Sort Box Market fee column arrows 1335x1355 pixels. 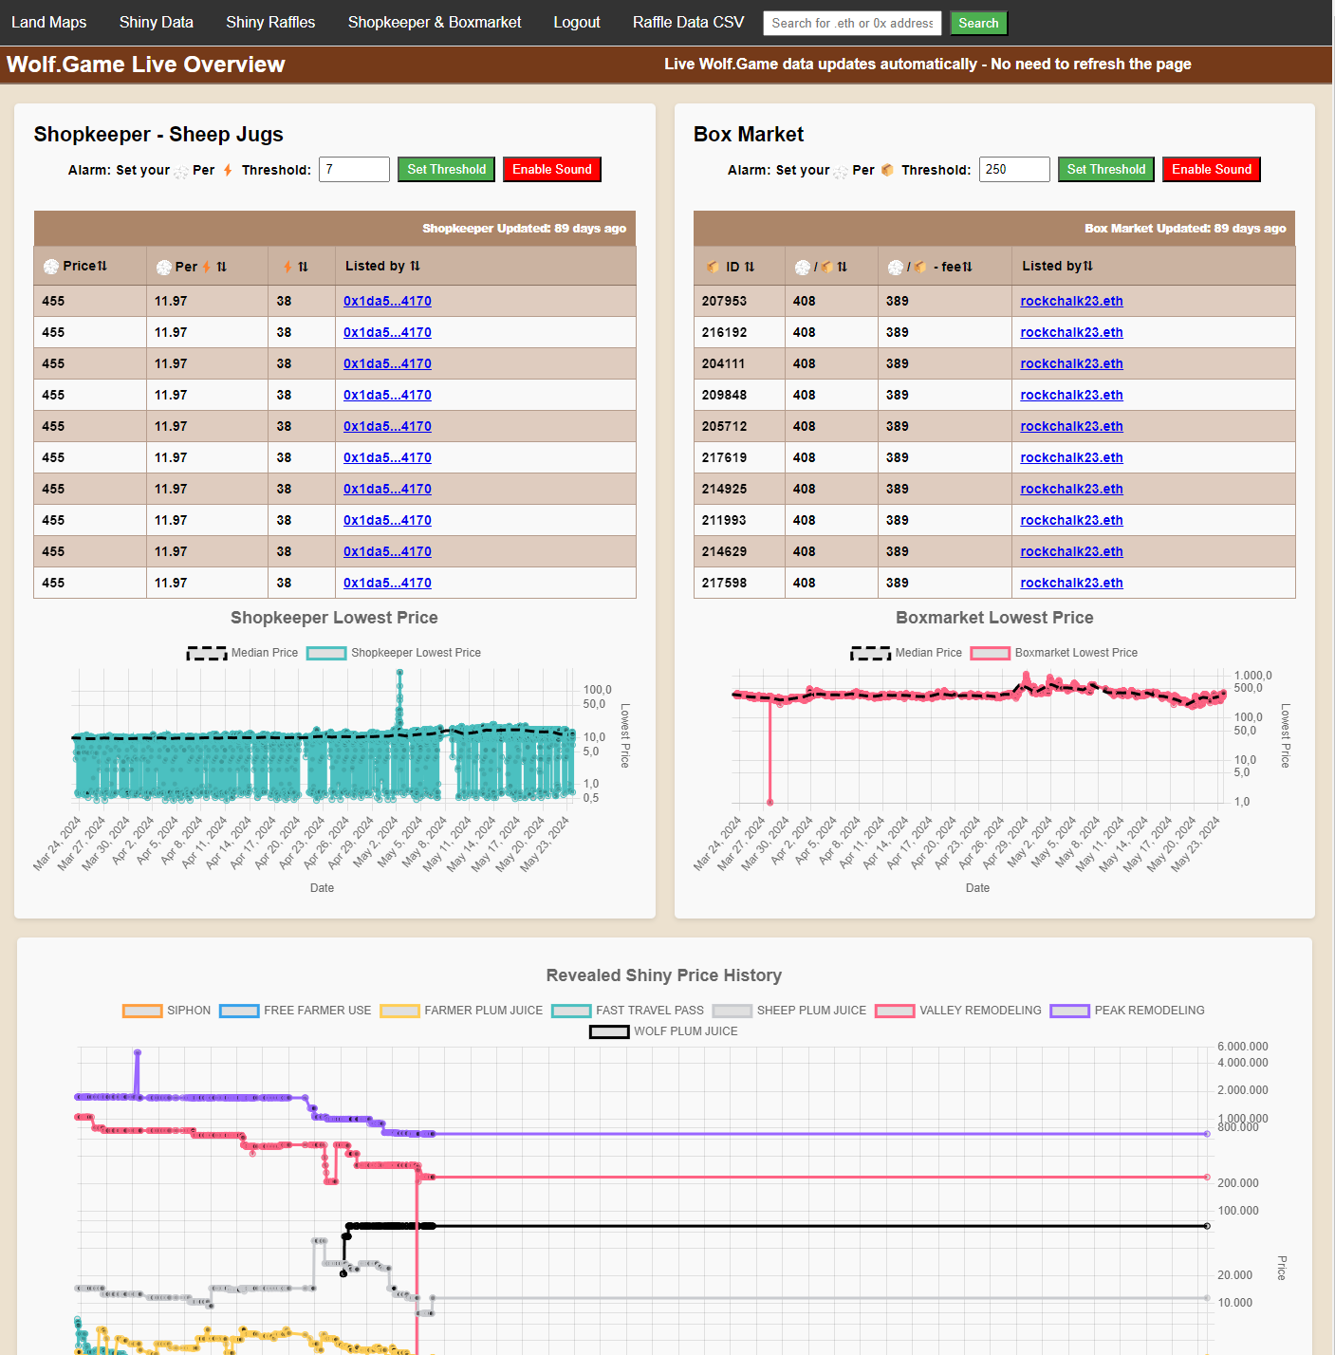click(x=967, y=267)
